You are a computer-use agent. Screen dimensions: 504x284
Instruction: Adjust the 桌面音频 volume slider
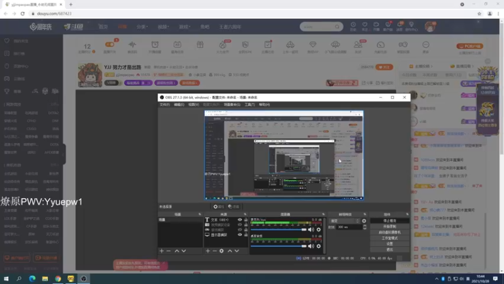(x=278, y=246)
